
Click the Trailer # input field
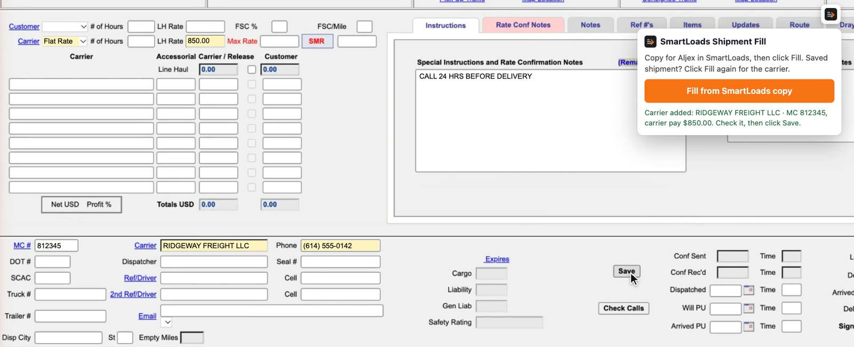[70, 316]
